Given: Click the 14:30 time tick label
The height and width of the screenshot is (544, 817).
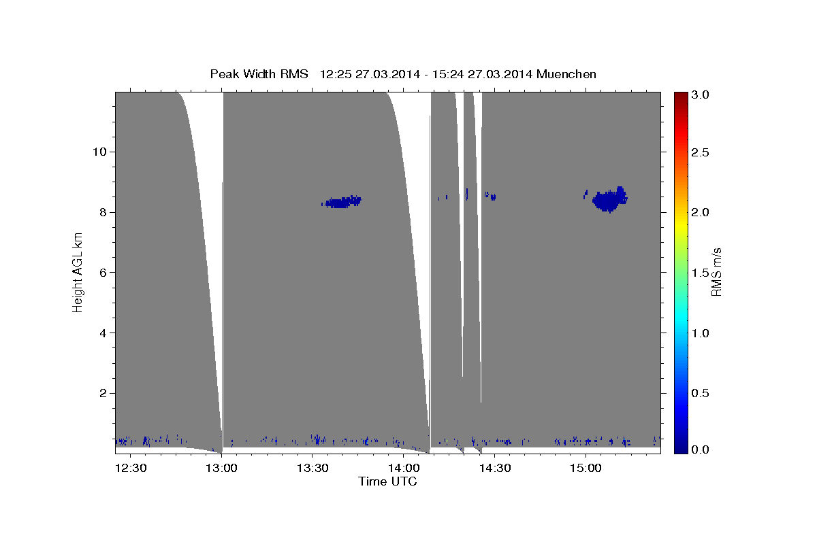Looking at the screenshot, I should click(495, 469).
